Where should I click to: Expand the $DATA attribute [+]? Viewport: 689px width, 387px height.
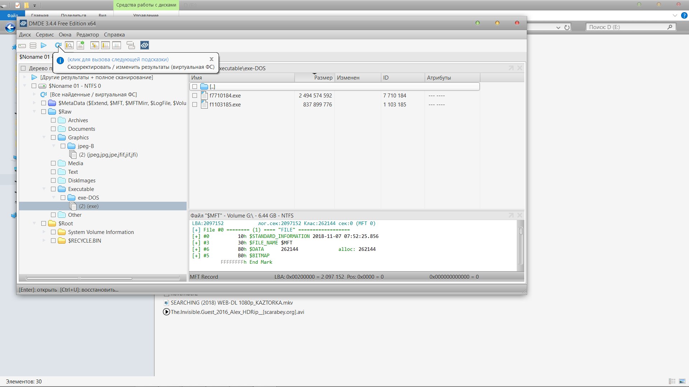point(196,249)
